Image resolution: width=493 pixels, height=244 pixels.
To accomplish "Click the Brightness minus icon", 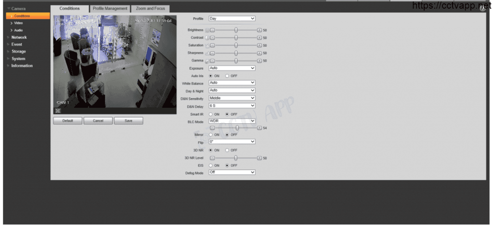I will pyautogui.click(x=212, y=30).
